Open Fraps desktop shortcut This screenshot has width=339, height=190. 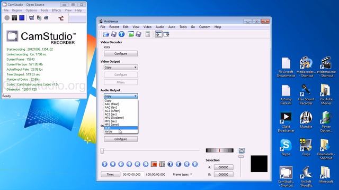point(306,147)
